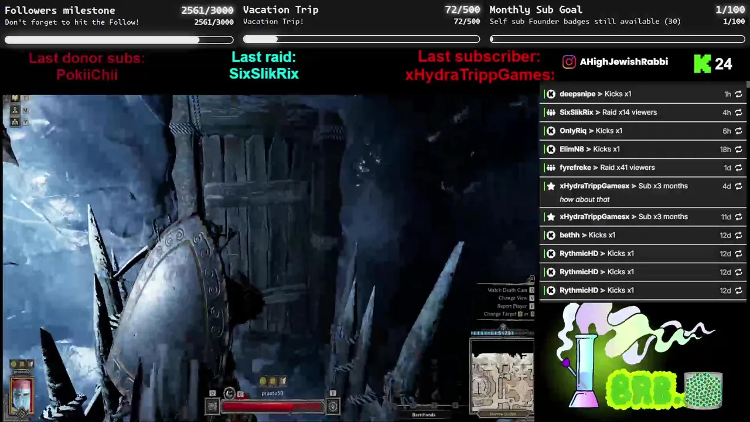Click the raid icon beside SixSlikRix

(550, 113)
